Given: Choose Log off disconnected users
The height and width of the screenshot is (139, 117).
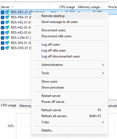Looking at the screenshot, I should [x=70, y=56].
